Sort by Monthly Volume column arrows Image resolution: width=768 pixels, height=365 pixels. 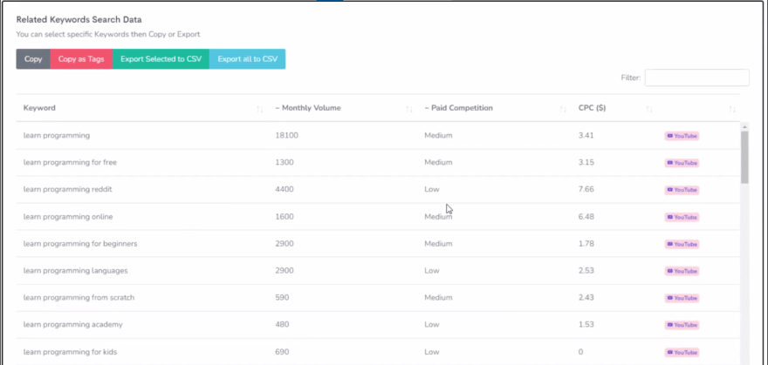[x=409, y=109]
